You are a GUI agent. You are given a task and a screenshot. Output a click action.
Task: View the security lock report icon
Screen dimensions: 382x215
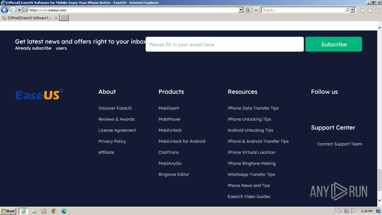coord(247,10)
